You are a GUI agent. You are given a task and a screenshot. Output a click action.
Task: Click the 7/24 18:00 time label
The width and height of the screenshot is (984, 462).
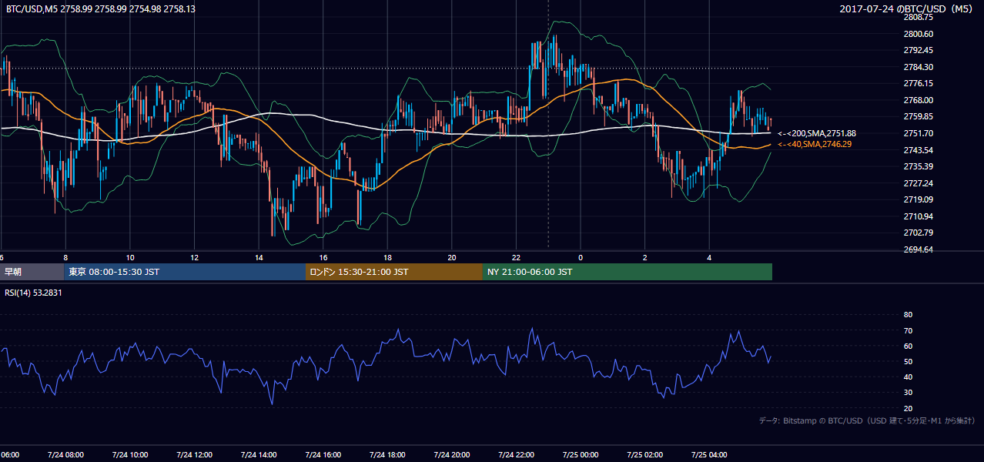tap(387, 454)
